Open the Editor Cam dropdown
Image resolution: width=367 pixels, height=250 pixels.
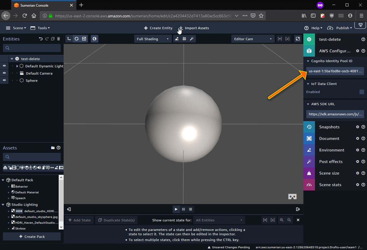click(x=253, y=39)
